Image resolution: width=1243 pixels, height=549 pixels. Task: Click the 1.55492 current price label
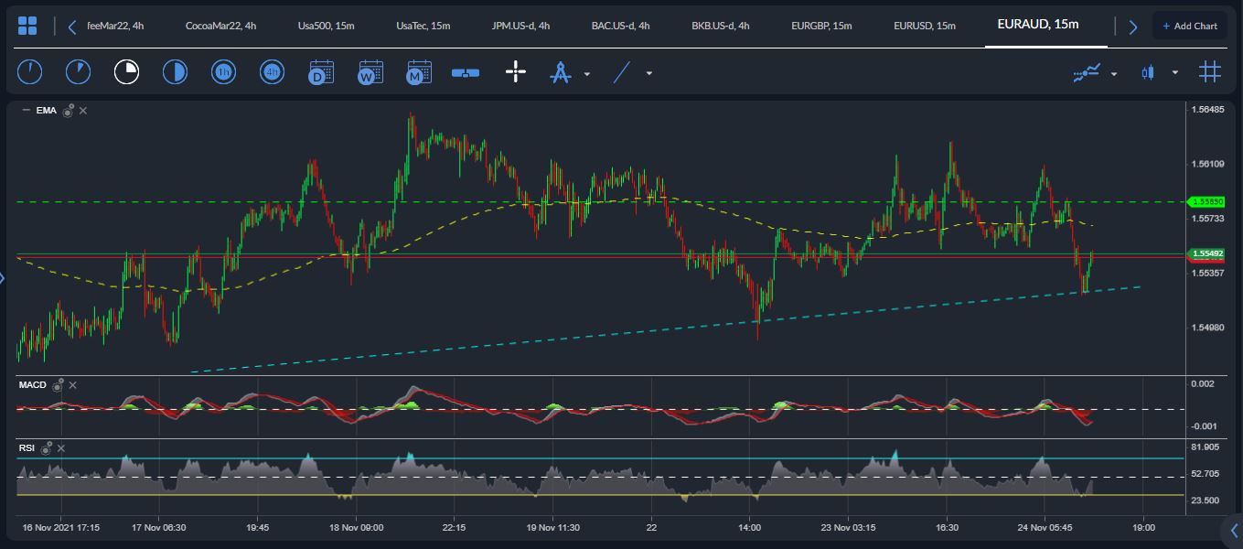click(x=1205, y=253)
